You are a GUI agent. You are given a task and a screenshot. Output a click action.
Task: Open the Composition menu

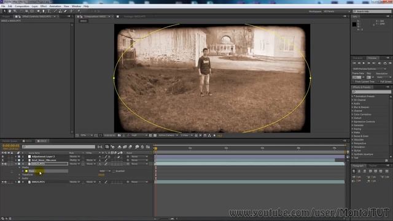coord(22,6)
